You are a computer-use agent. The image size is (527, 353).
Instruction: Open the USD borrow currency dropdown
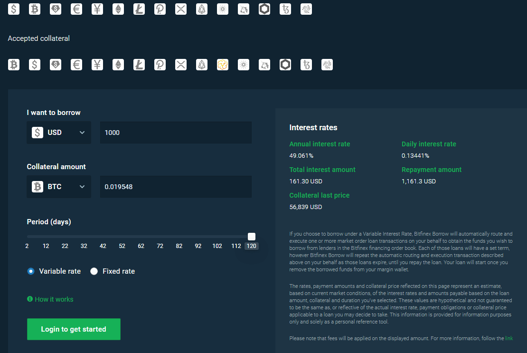tap(59, 133)
